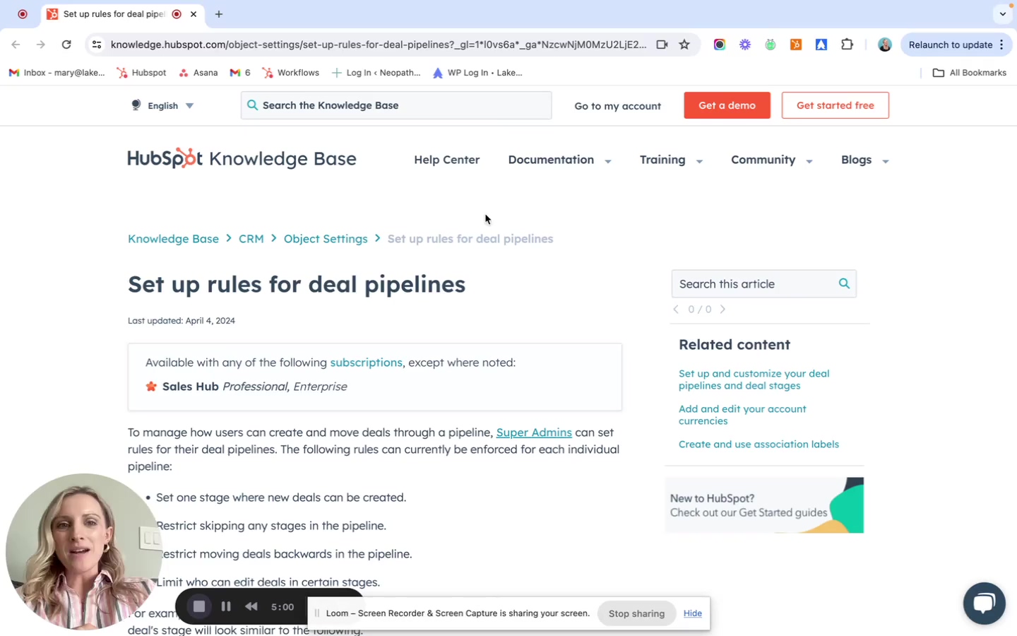The height and width of the screenshot is (636, 1017).
Task: Switch to the Blogs menu
Action: click(x=856, y=160)
